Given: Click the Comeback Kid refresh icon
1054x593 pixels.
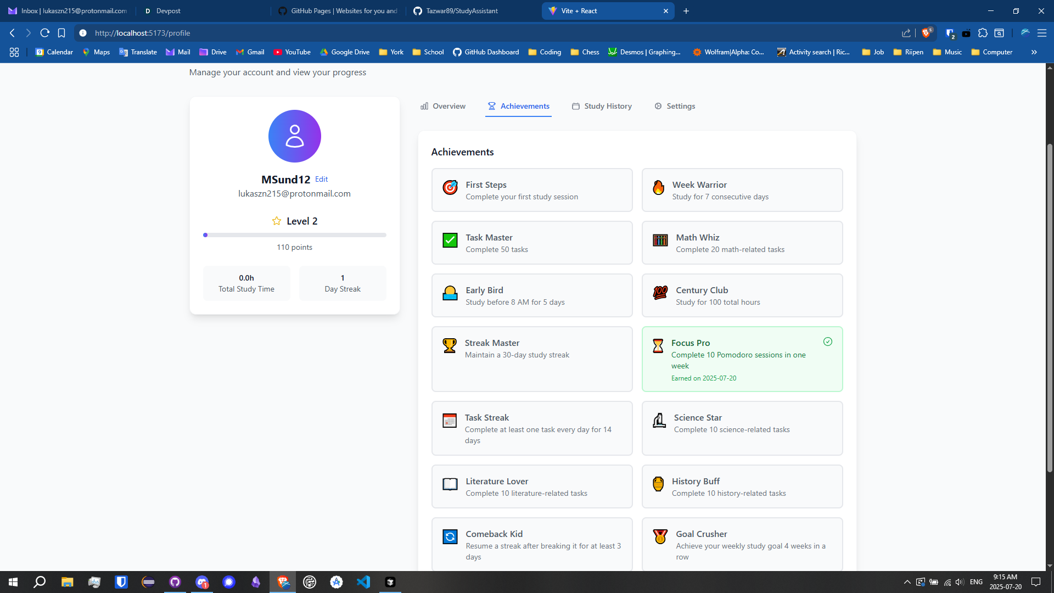Looking at the screenshot, I should 450,536.
